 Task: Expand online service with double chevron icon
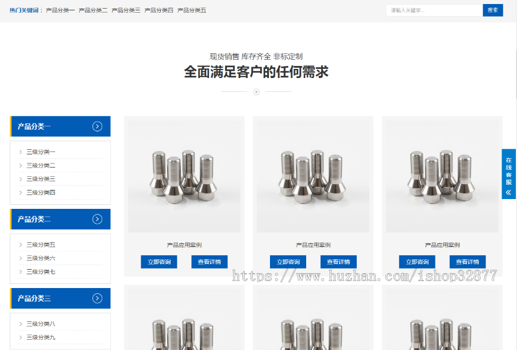[508, 192]
